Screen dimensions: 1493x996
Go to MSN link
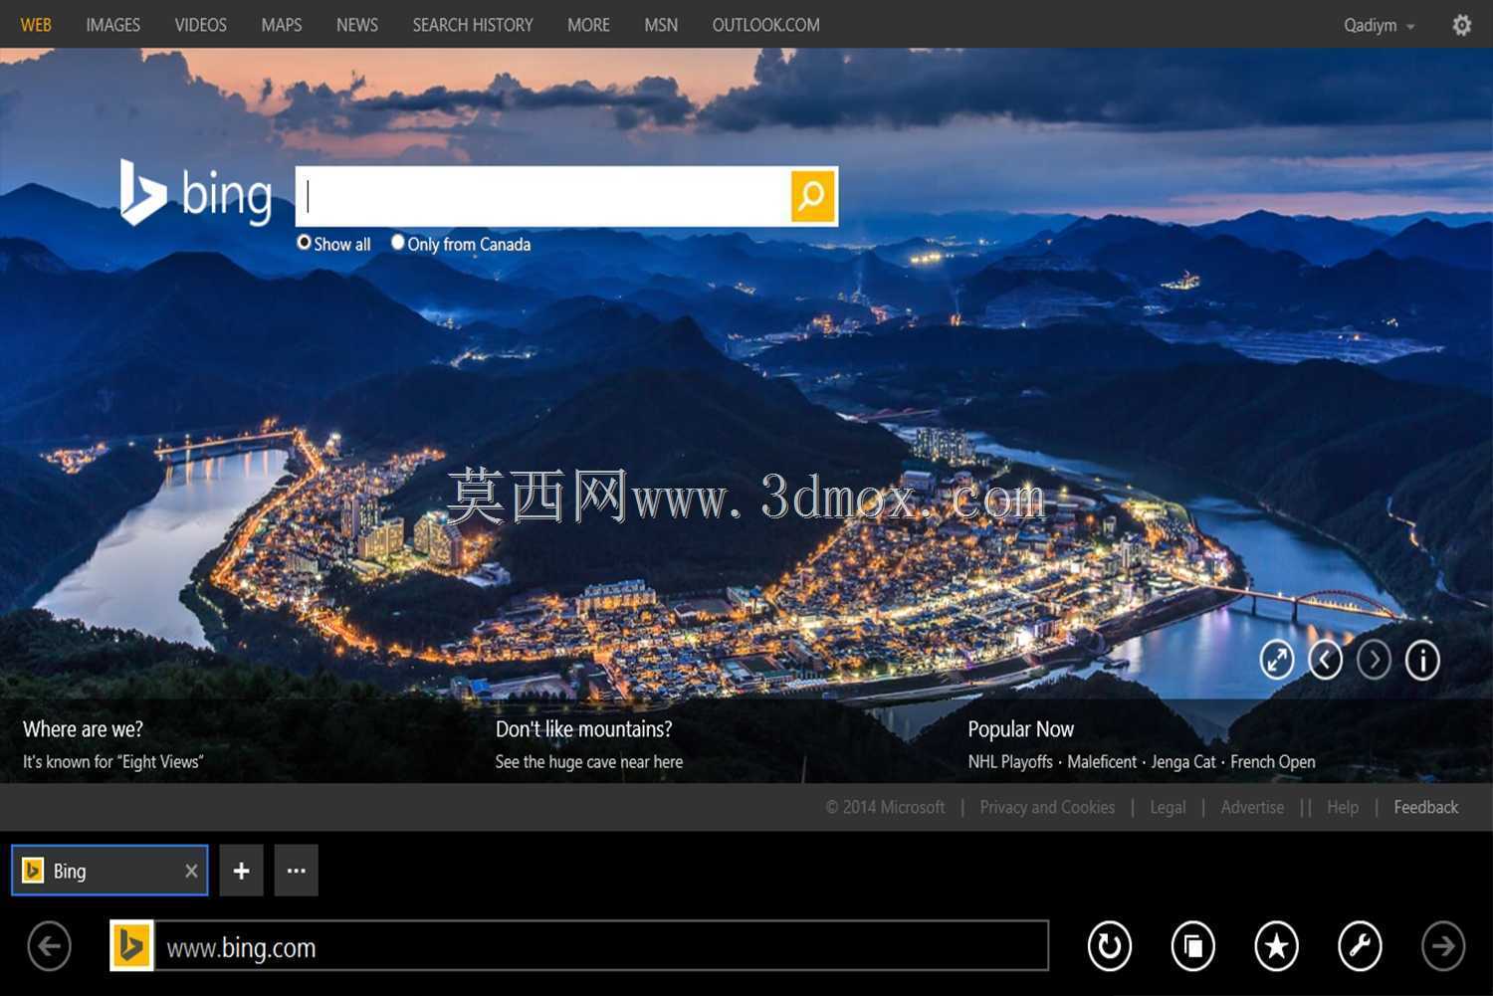pos(661,25)
